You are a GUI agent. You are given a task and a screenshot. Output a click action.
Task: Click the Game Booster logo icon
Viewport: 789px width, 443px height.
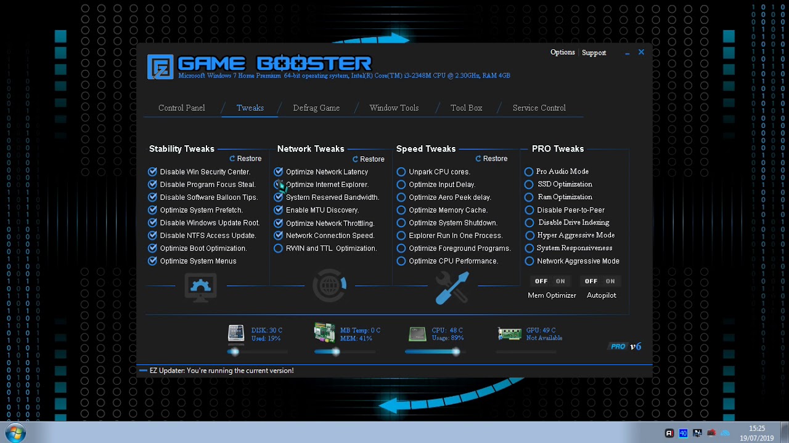(x=160, y=67)
